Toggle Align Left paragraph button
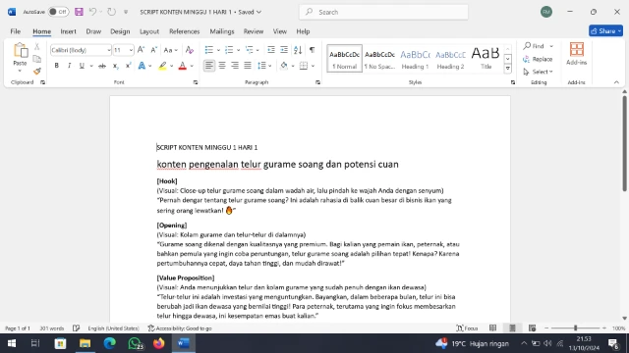 (209, 66)
